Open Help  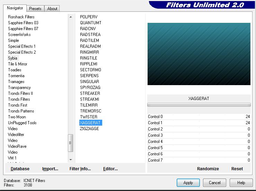coord(241,182)
